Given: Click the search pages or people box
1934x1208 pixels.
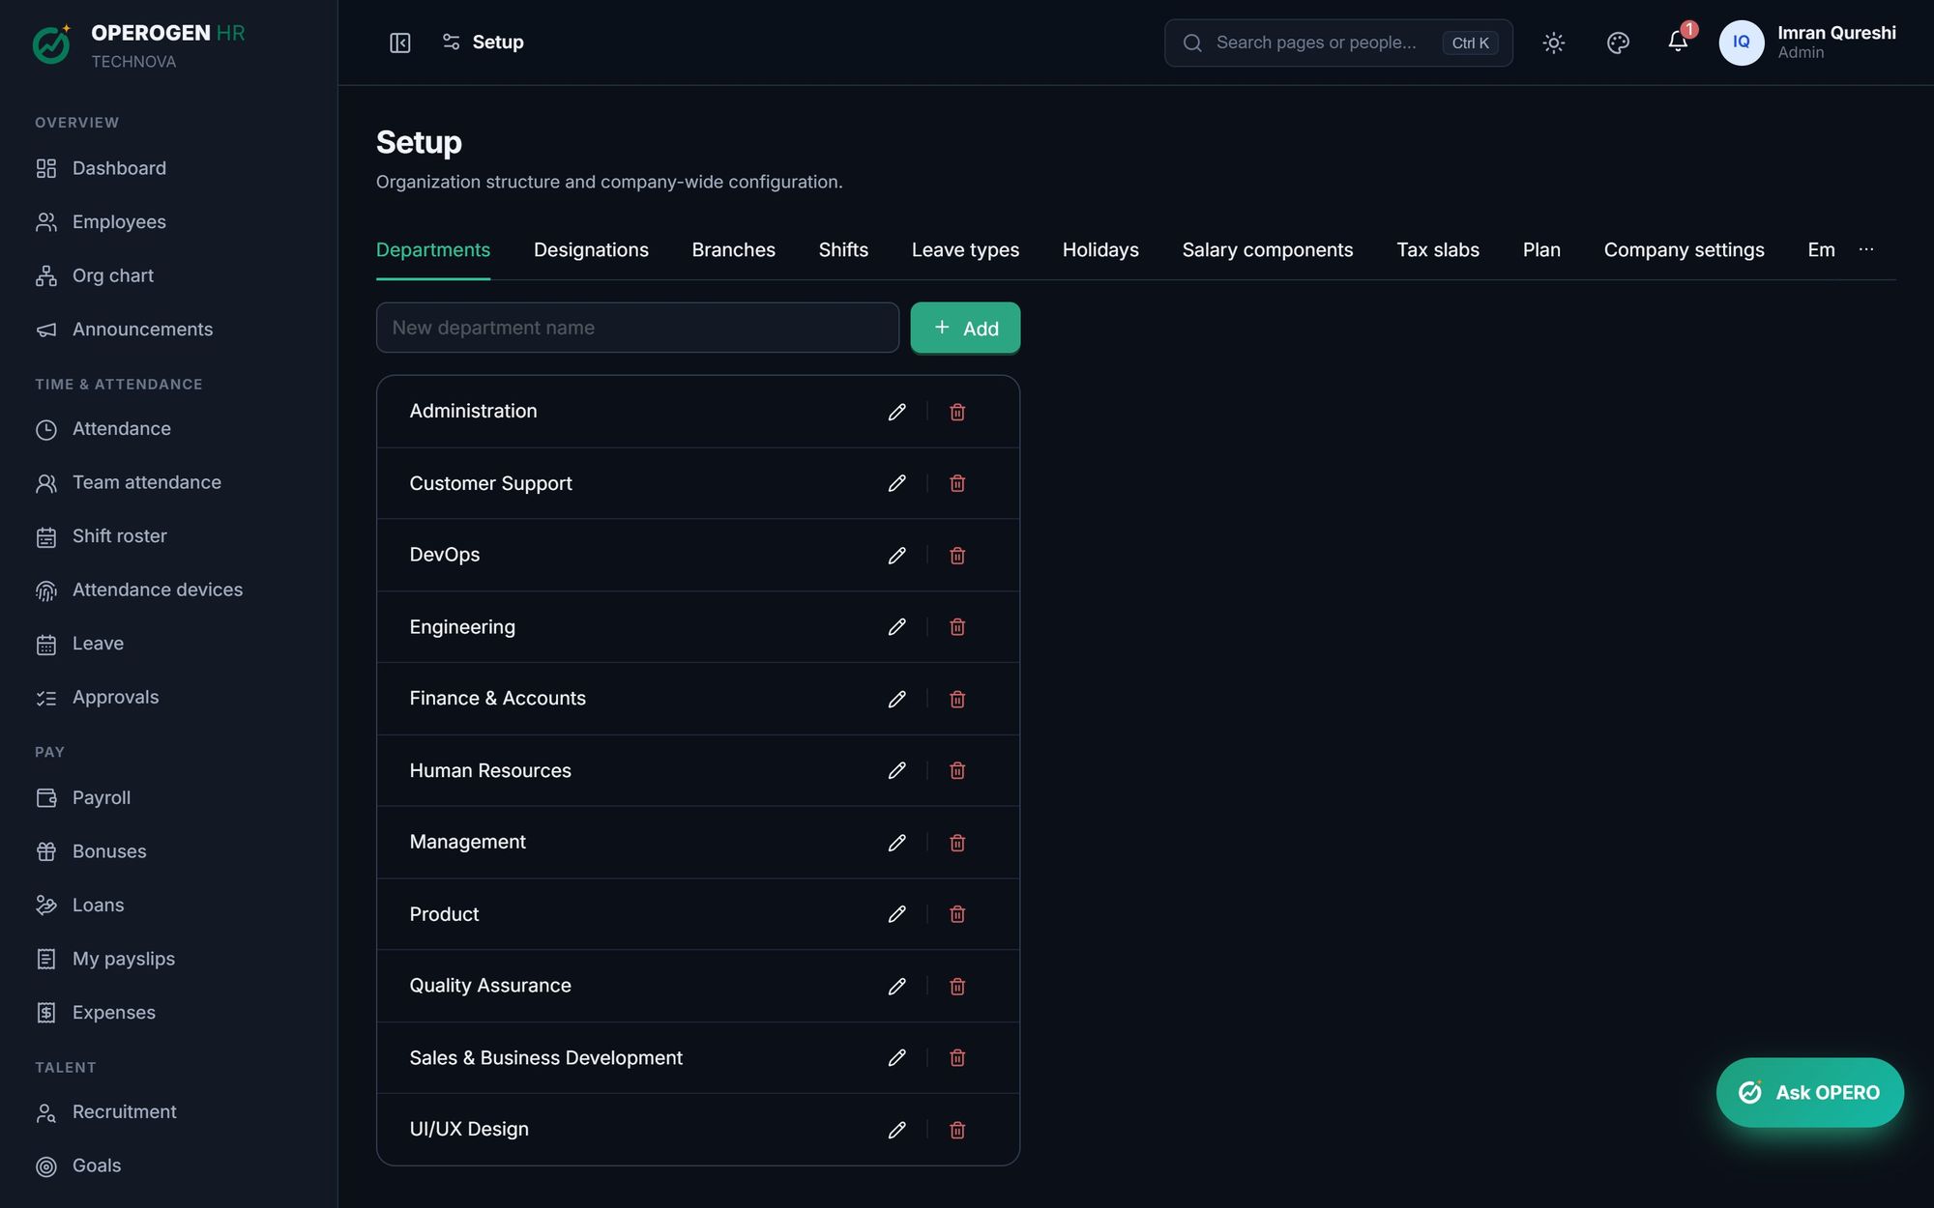Looking at the screenshot, I should click(1338, 43).
